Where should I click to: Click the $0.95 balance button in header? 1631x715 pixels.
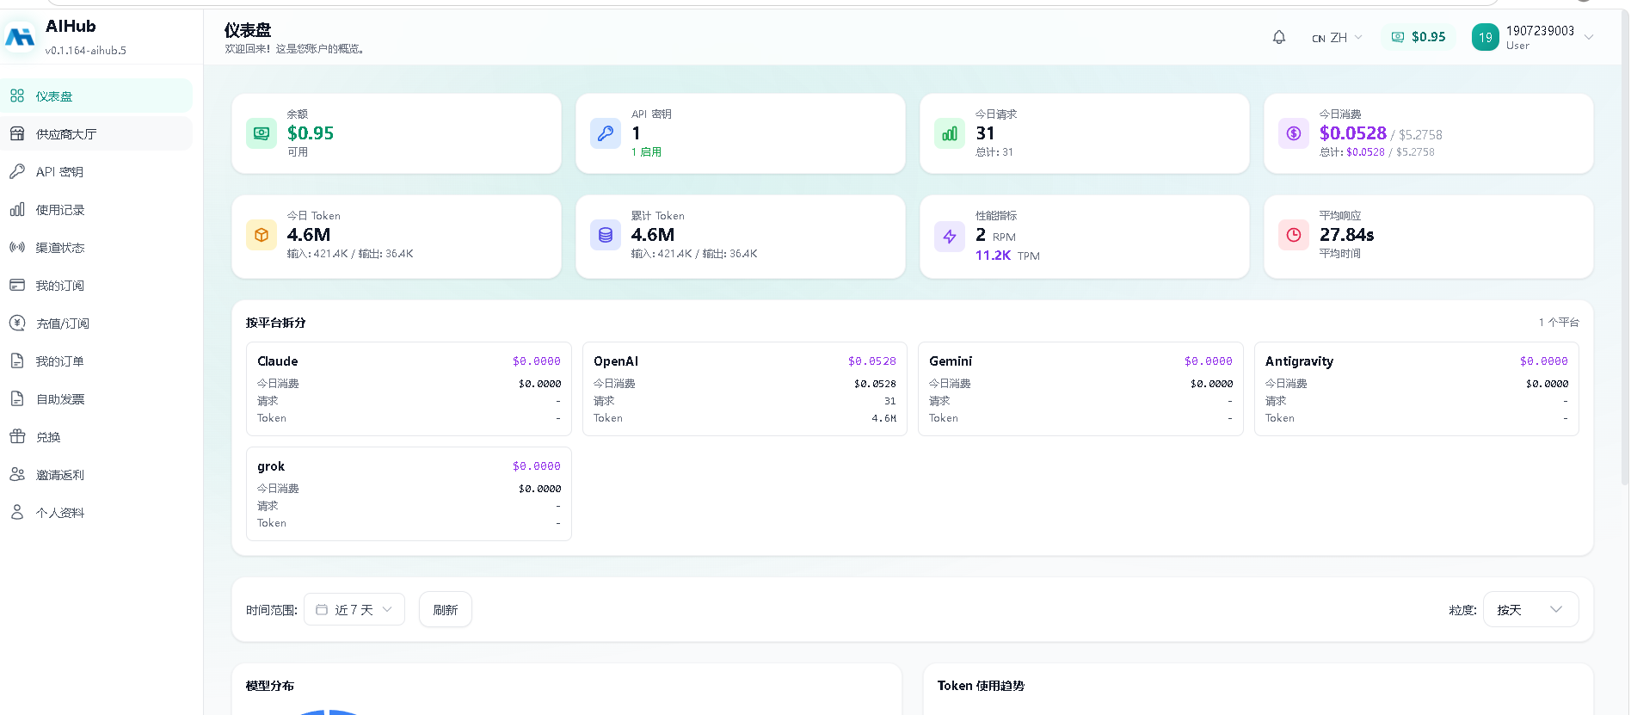1419,37
